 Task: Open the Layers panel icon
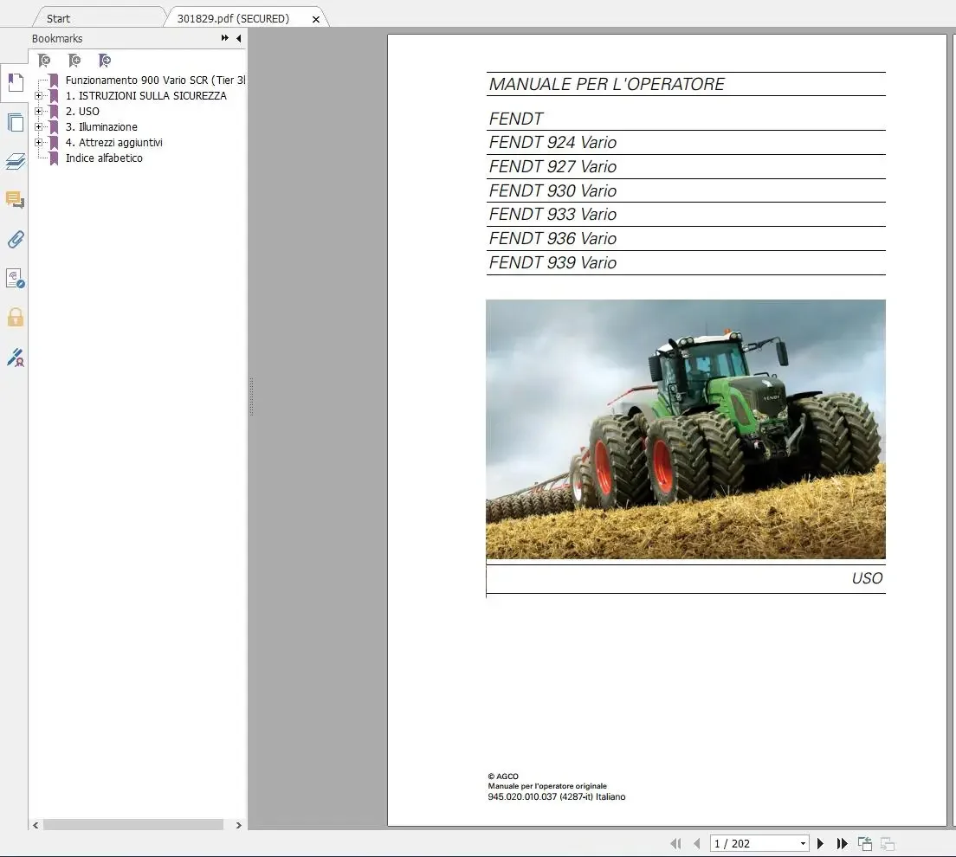[16, 162]
